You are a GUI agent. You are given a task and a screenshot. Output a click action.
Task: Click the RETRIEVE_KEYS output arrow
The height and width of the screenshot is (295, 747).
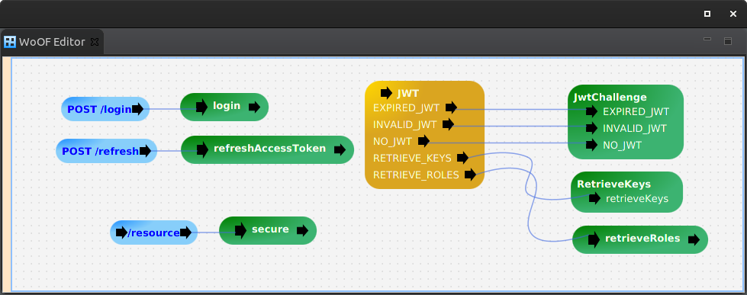tap(462, 158)
